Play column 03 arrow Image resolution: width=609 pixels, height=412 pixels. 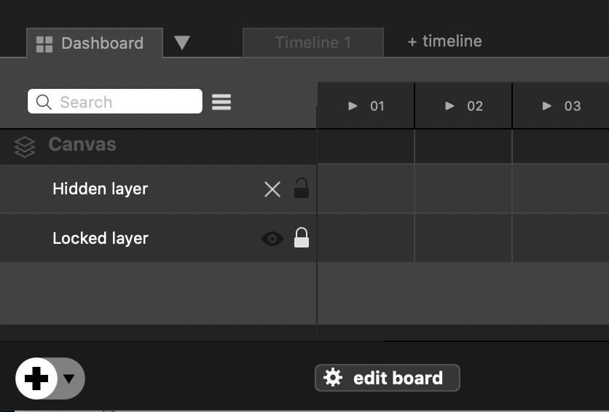547,106
